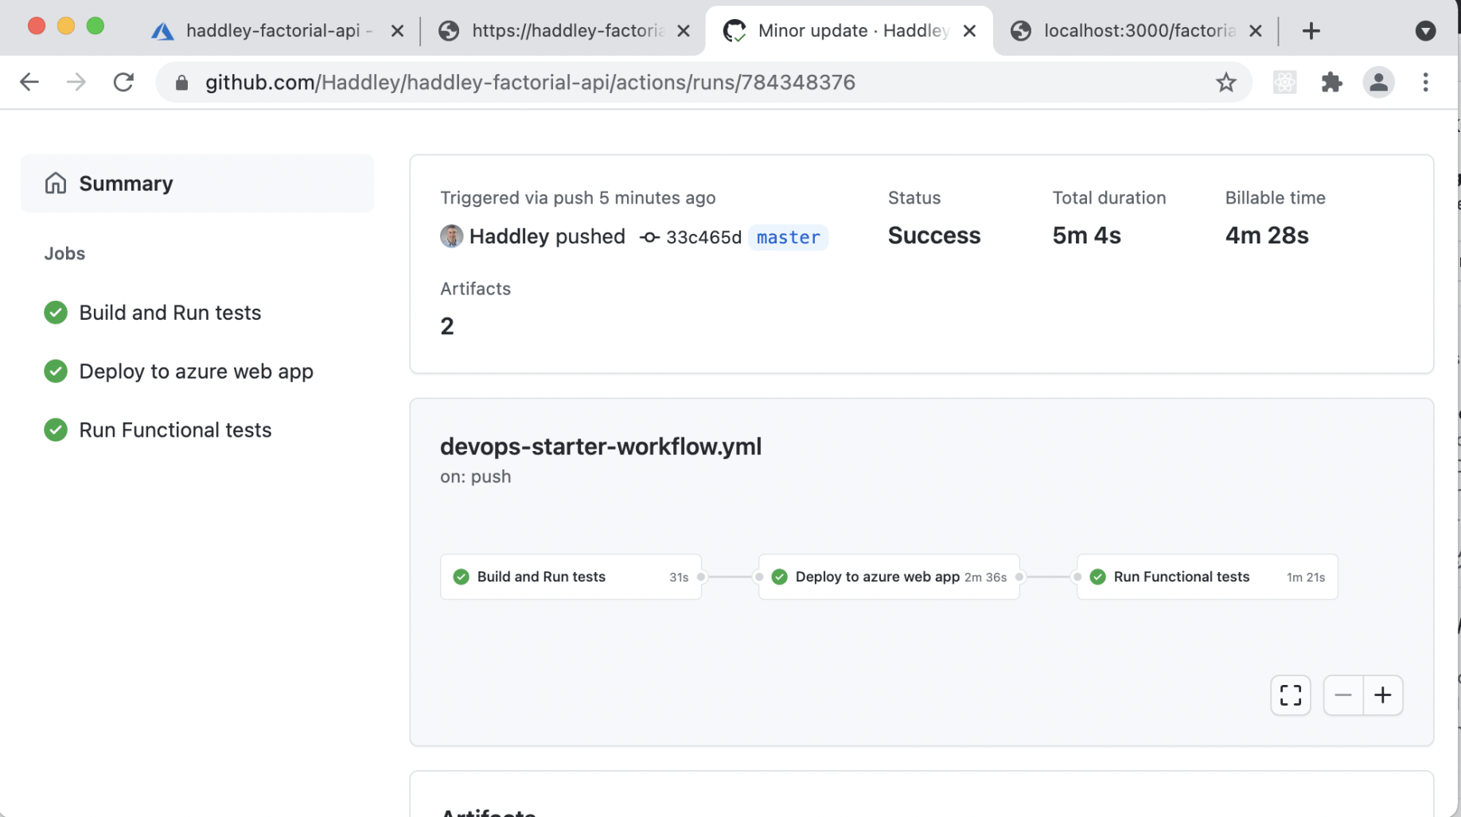Click the browser back arrow
This screenshot has height=817, width=1461.
(29, 82)
